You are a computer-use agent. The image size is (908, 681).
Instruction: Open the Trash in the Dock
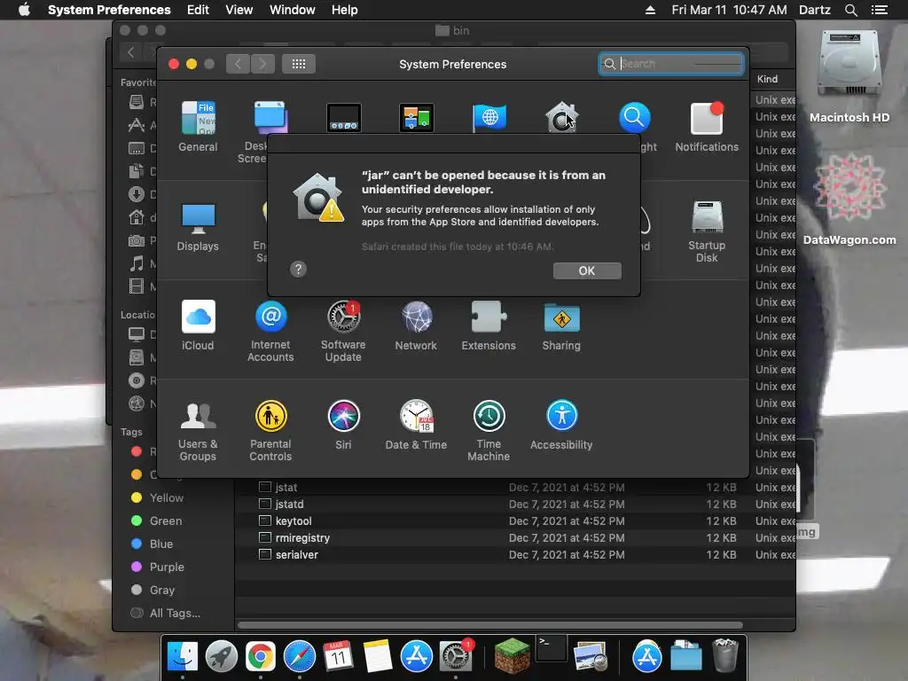[x=725, y=655]
